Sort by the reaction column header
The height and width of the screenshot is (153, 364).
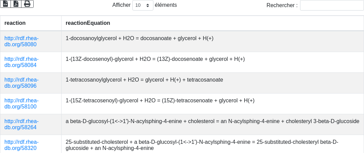[x=15, y=23]
